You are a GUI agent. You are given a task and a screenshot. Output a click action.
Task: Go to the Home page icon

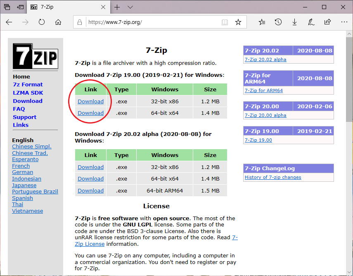point(58,22)
